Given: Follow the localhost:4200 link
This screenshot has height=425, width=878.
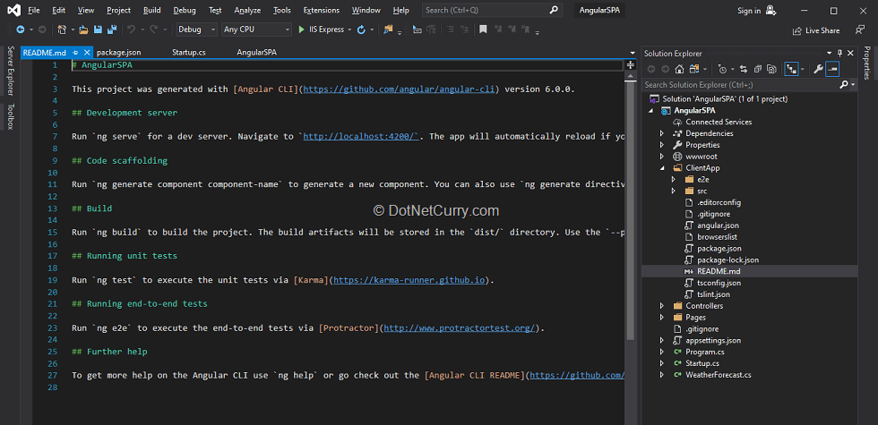Looking at the screenshot, I should [x=360, y=136].
